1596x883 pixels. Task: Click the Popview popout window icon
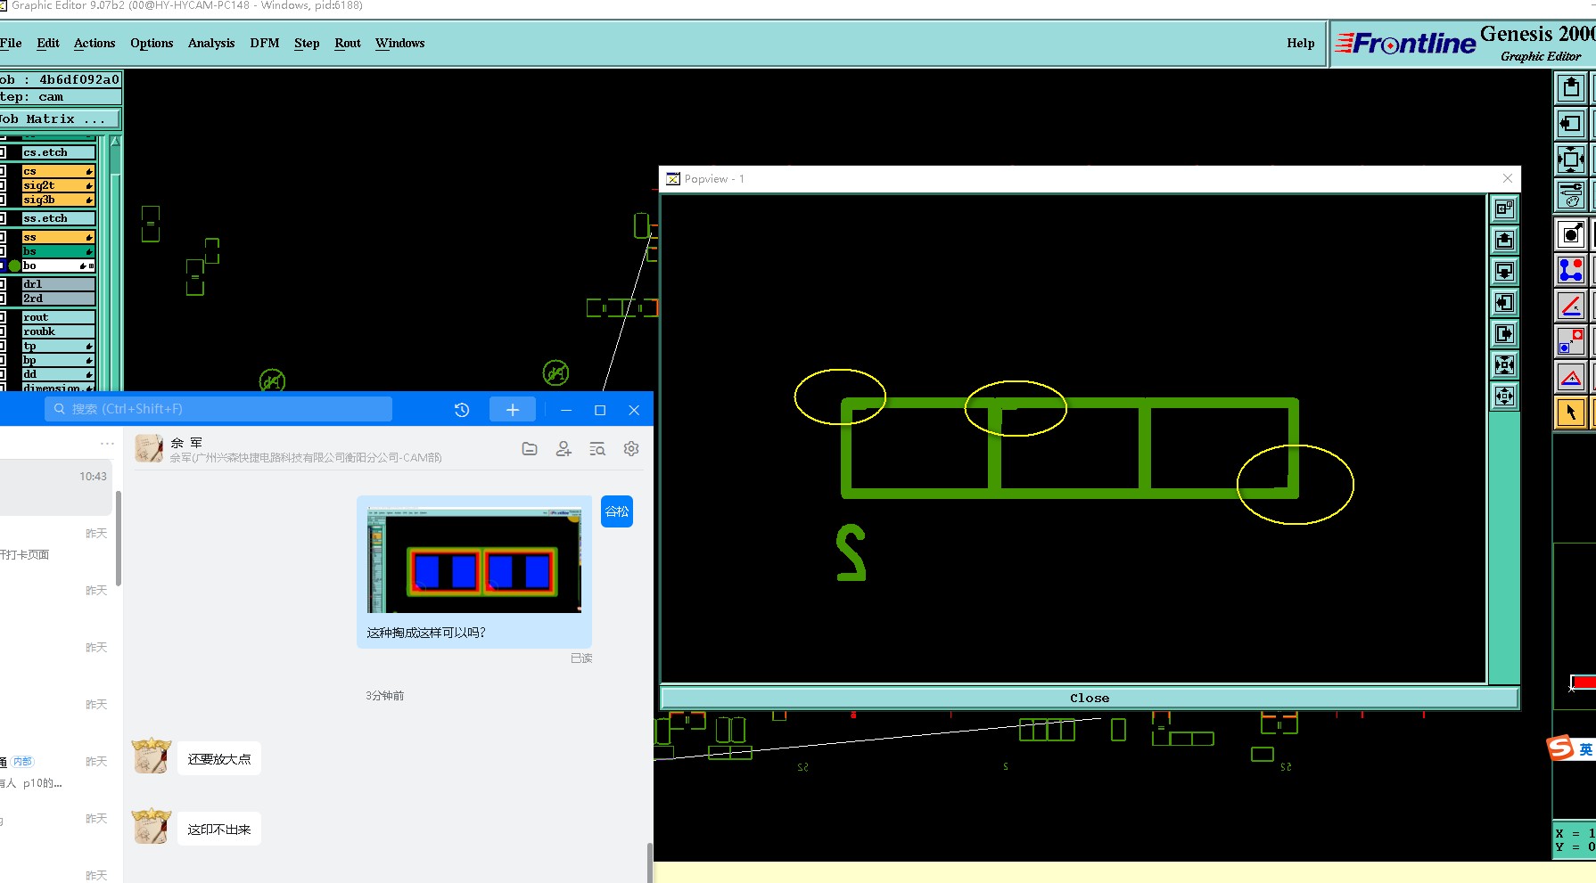point(1504,208)
